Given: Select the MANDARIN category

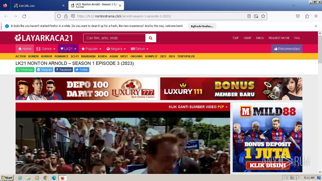Looking at the screenshot, I should (x=88, y=56).
